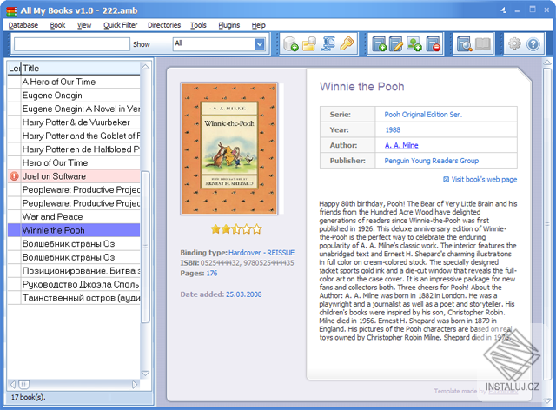The height and width of the screenshot is (410, 556).
Task: Click the add person icon
Action: pos(414,44)
